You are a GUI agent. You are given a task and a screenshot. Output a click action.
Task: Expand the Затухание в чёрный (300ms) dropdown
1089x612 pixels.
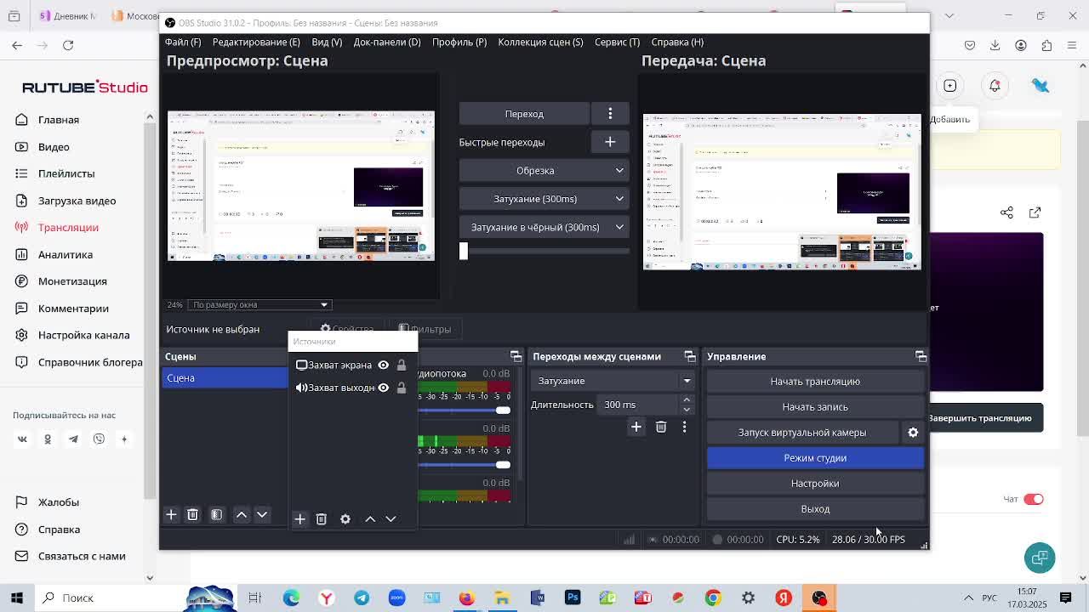click(x=619, y=227)
